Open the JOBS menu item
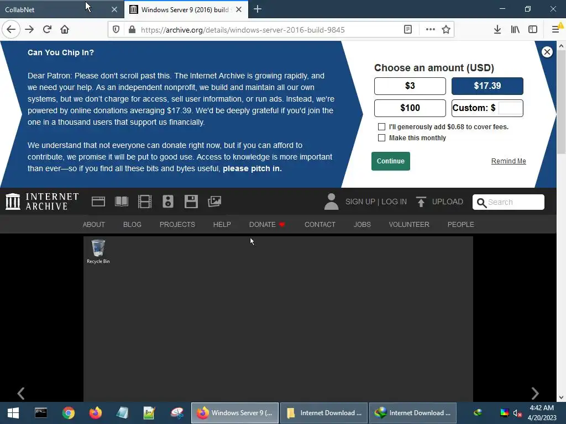This screenshot has height=424, width=566. coord(362,224)
